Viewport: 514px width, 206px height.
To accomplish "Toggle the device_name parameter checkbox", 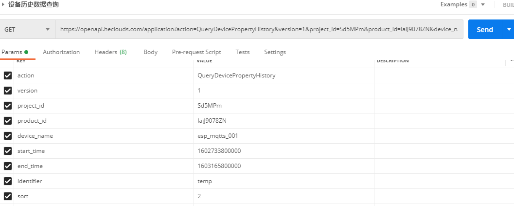I will point(8,136).
